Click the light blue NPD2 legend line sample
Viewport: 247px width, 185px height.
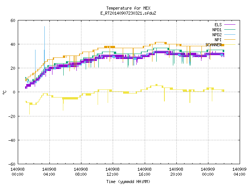tap(230, 35)
